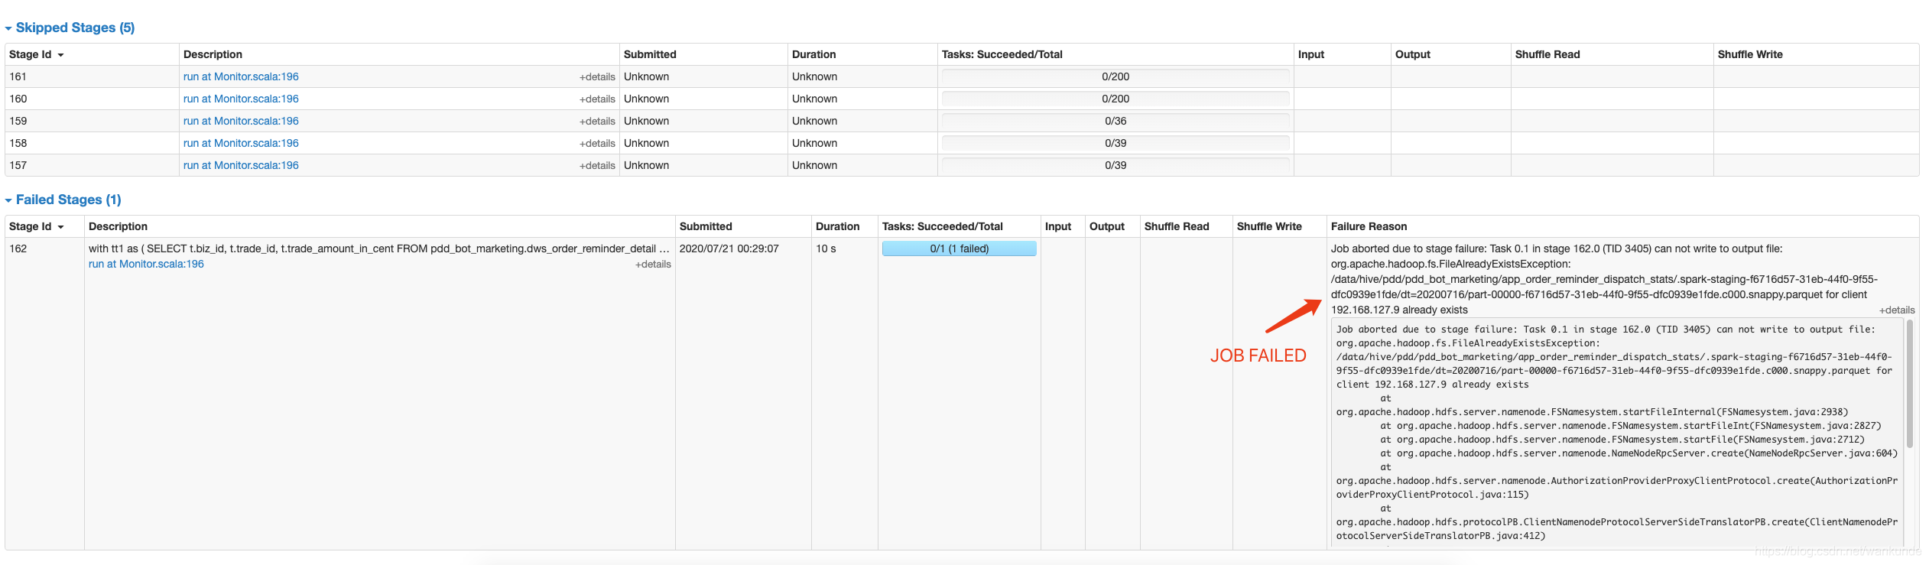
Task: Expand +details for stage 160
Action: (x=597, y=99)
